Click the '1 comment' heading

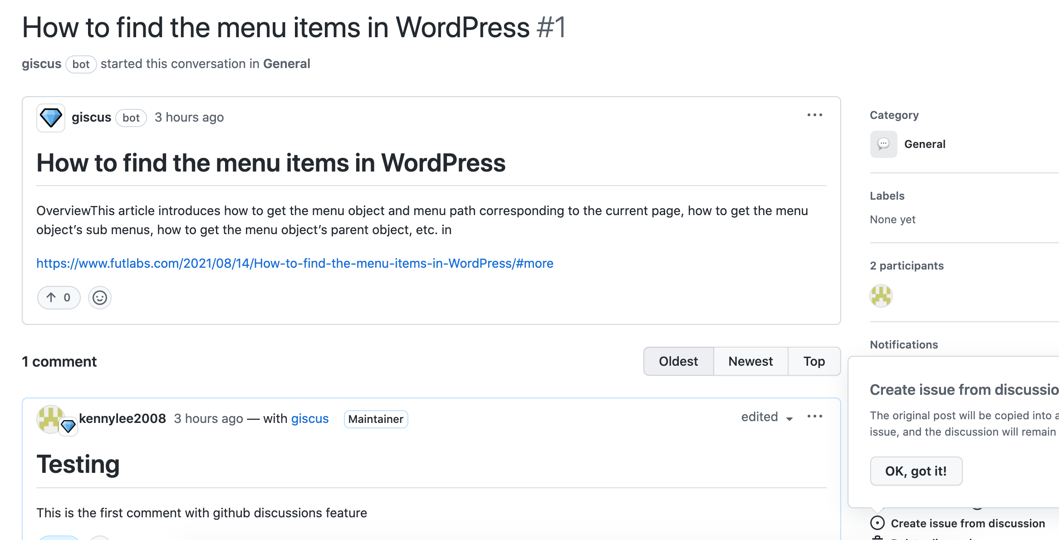click(x=59, y=362)
